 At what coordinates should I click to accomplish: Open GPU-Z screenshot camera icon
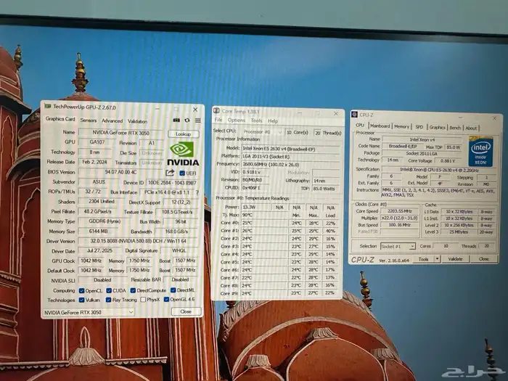(176, 120)
